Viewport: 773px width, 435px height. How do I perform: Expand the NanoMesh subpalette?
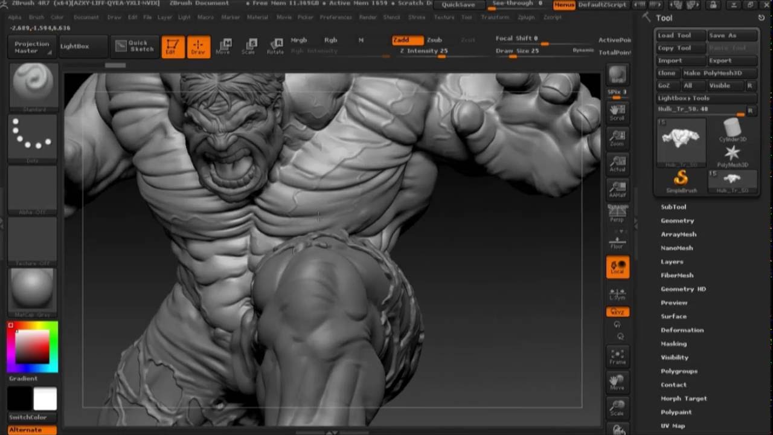click(x=676, y=248)
